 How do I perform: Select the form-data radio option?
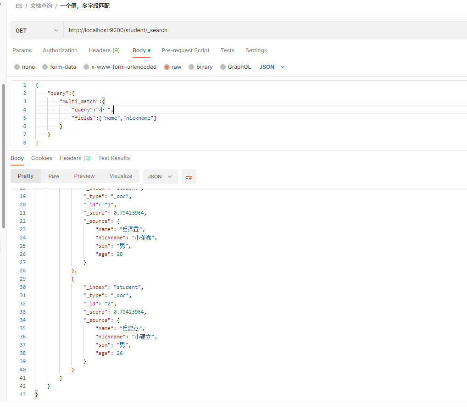click(45, 67)
